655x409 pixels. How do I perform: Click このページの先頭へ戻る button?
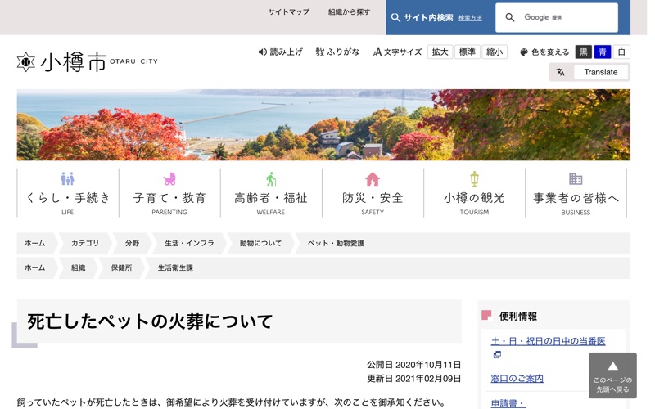[612, 375]
